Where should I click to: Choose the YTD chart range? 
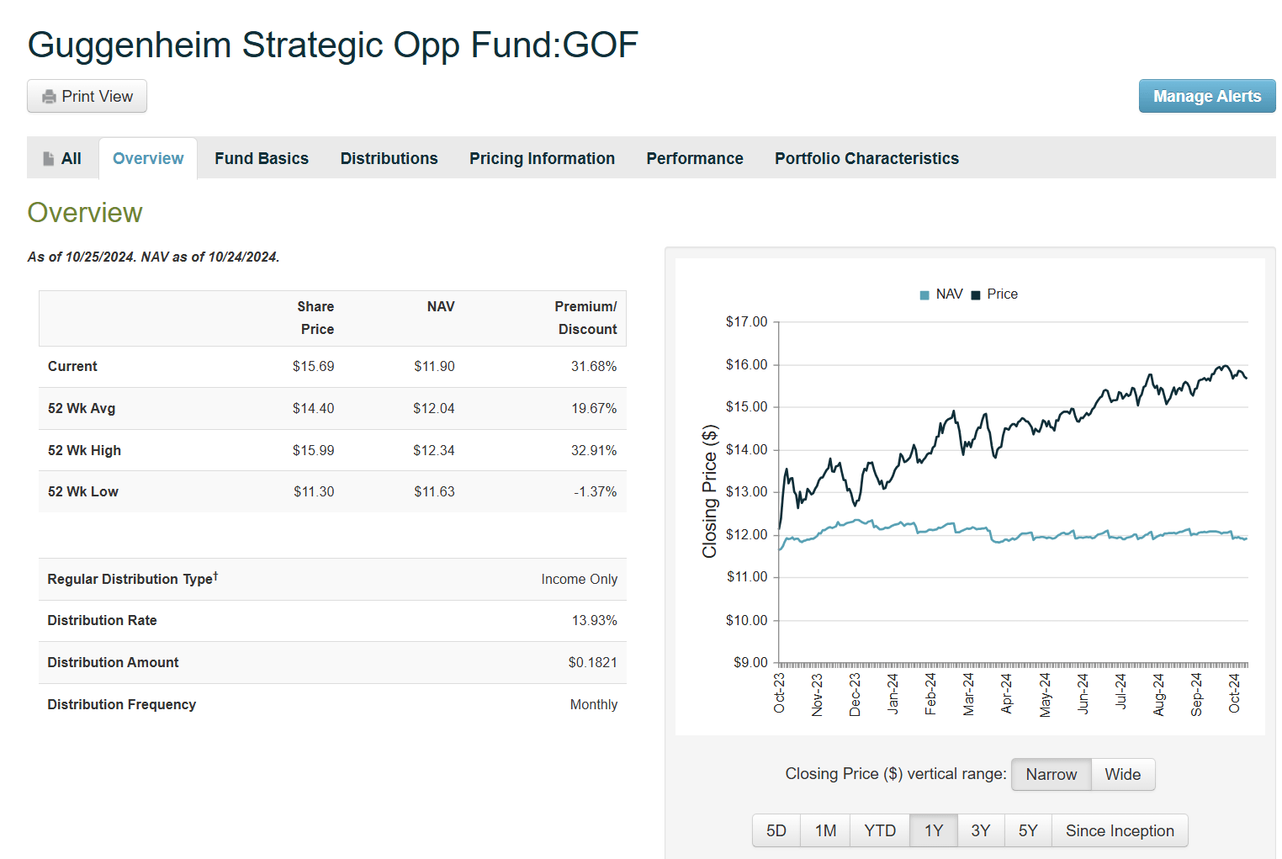click(879, 830)
